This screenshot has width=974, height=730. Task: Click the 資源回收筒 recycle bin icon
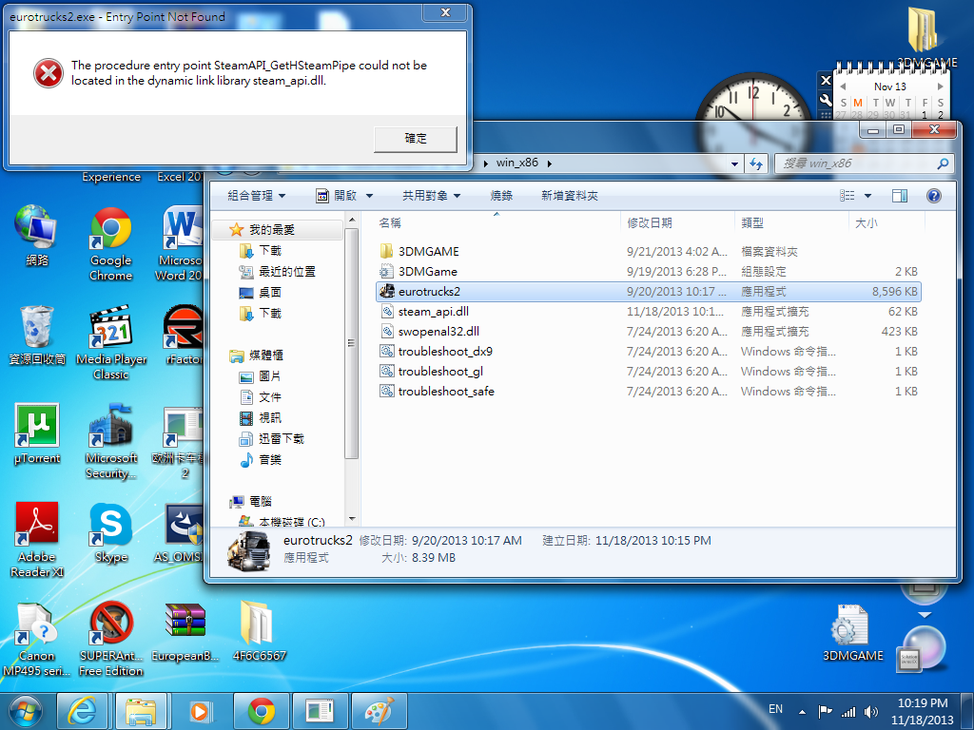(x=37, y=336)
